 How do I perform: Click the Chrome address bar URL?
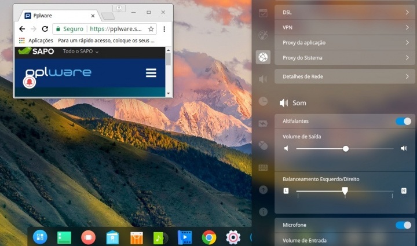click(115, 29)
